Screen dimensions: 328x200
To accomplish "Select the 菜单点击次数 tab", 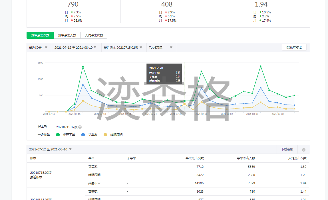I will click(40, 35).
